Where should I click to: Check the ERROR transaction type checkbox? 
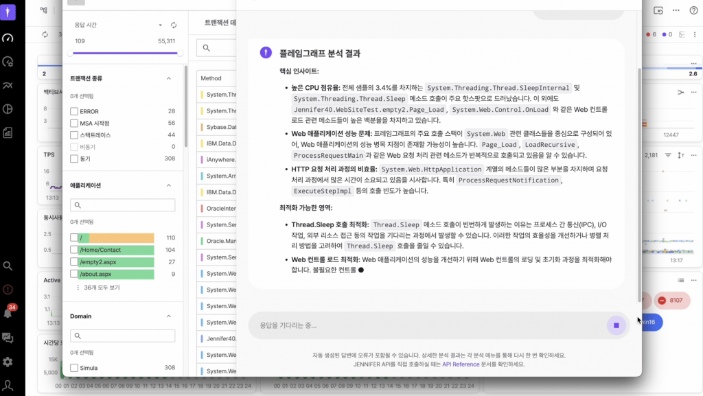click(x=74, y=111)
